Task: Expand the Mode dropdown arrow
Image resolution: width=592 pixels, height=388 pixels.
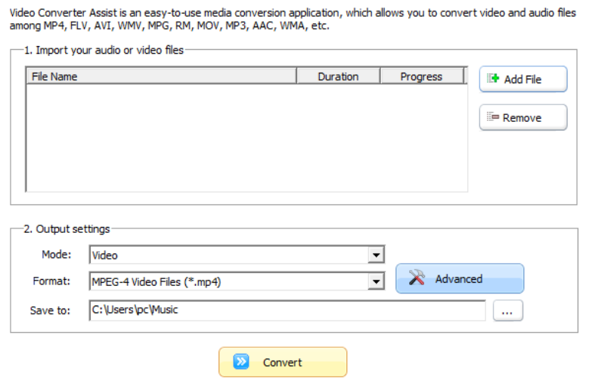Action: click(377, 255)
